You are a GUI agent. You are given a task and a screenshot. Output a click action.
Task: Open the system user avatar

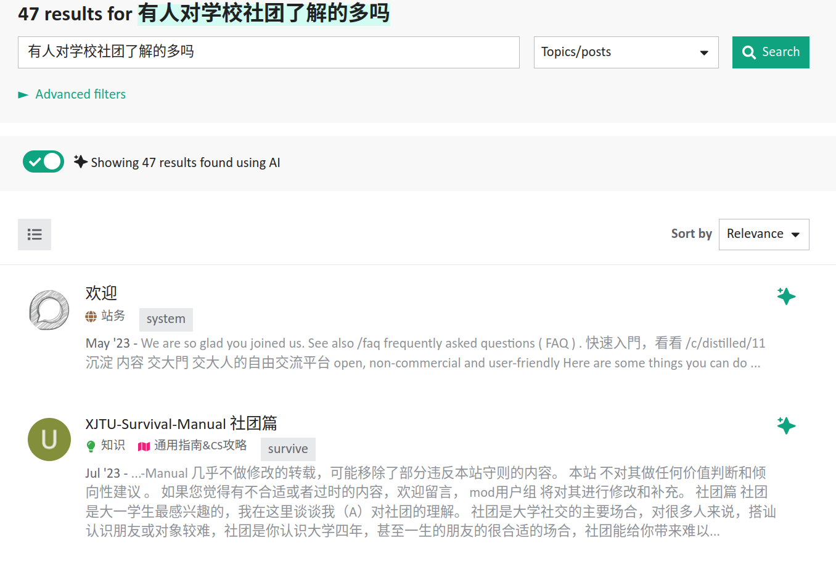[49, 310]
